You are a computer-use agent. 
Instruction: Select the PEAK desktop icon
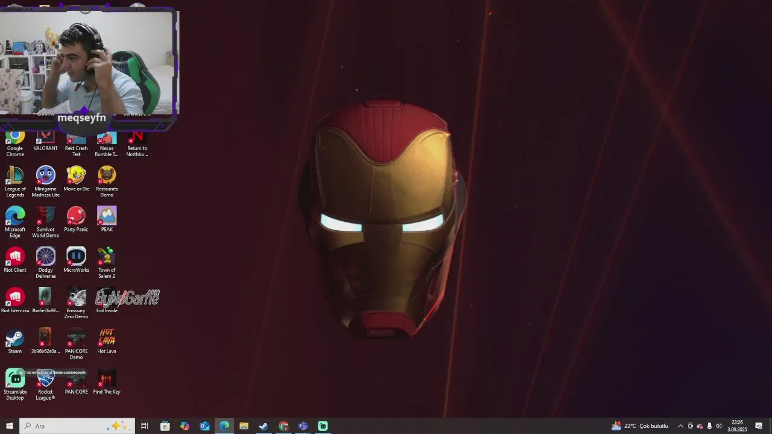pyautogui.click(x=107, y=219)
